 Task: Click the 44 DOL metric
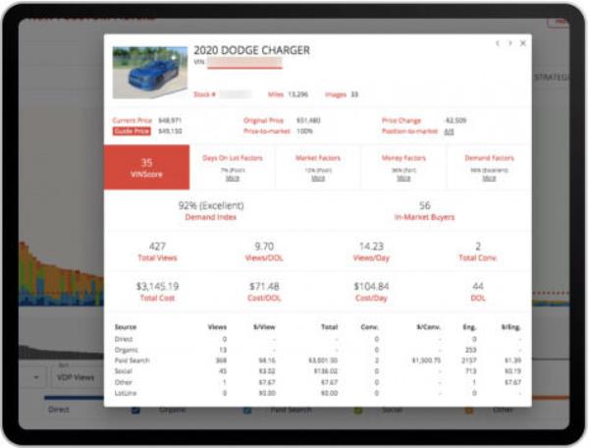(x=478, y=292)
